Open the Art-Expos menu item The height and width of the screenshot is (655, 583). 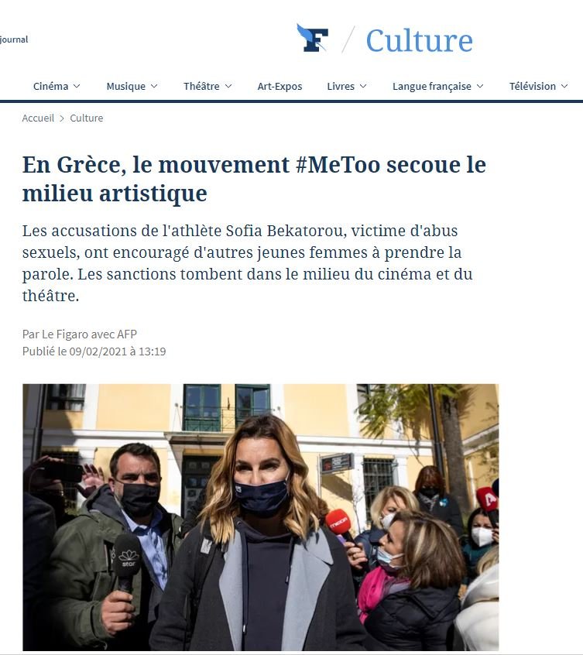click(279, 86)
